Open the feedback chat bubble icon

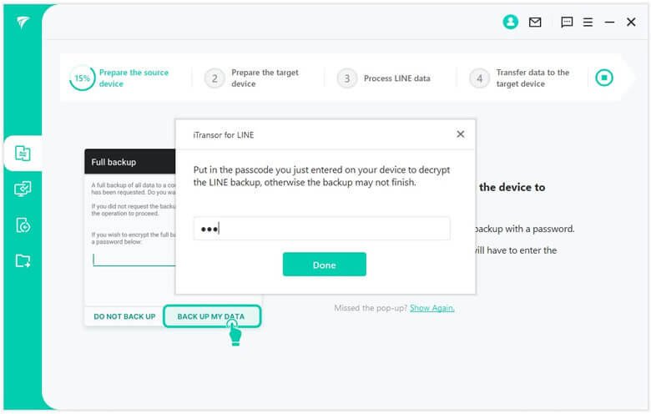click(567, 22)
